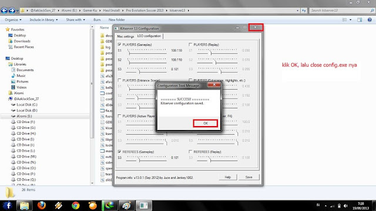Select CD Drive (F:) in navigation pane
This screenshot has width=376, height=211.
[x=26, y=122]
